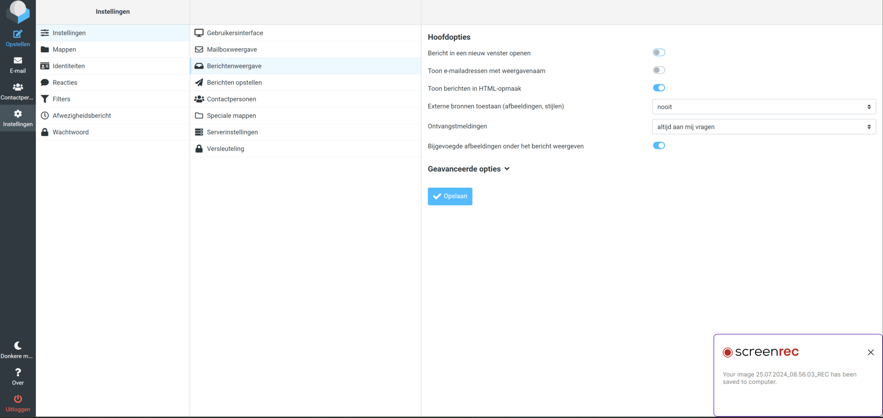
Task: Click the funnel icon for Filters
Action: [45, 99]
